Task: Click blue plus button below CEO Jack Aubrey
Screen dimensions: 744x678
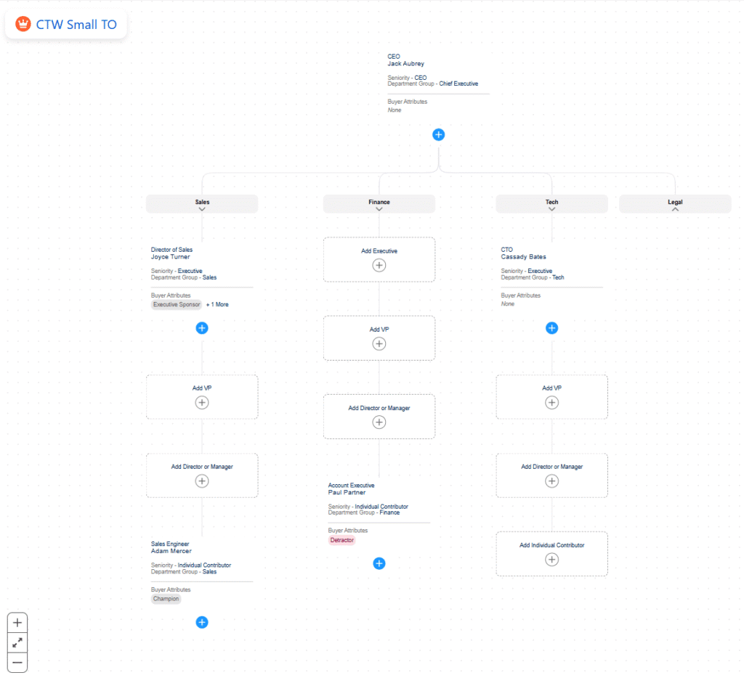Action: (438, 134)
